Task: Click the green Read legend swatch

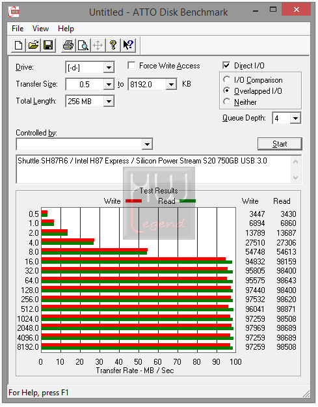Action: [x=188, y=201]
